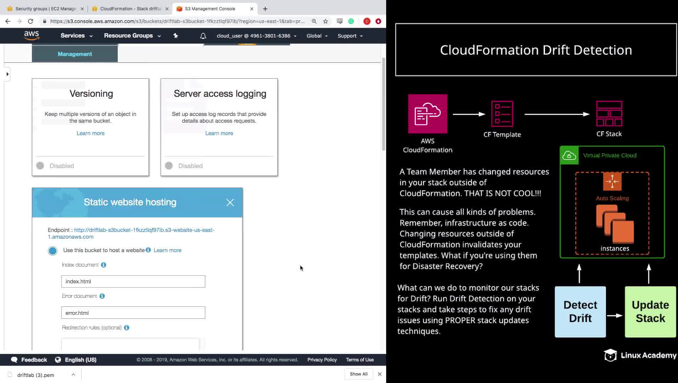Screen dimensions: 678x383
Task: Click info icon next to Index document
Action: pyautogui.click(x=104, y=265)
